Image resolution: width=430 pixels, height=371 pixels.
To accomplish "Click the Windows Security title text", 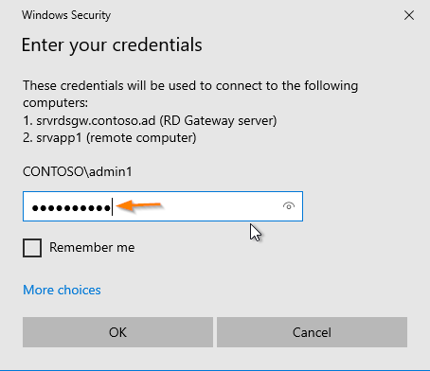I will tap(66, 15).
